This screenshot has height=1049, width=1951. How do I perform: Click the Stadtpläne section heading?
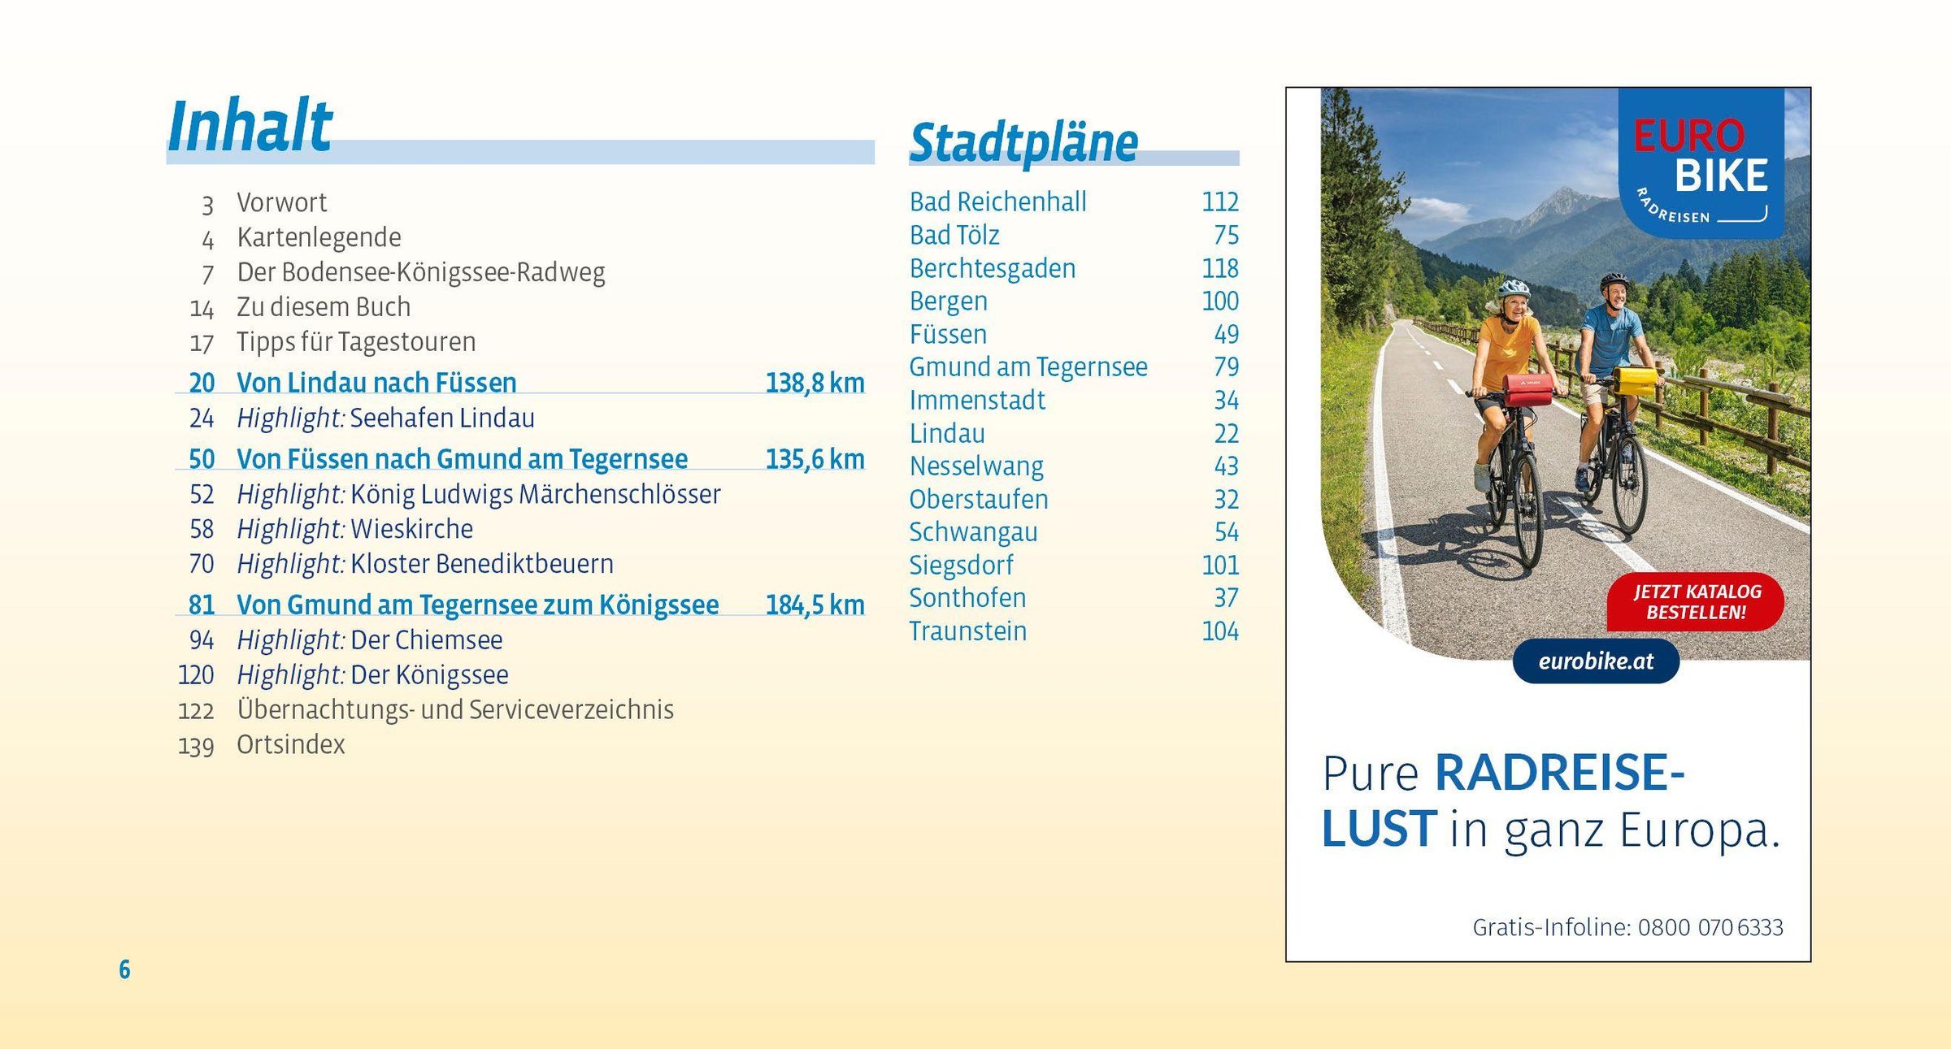(x=1023, y=143)
